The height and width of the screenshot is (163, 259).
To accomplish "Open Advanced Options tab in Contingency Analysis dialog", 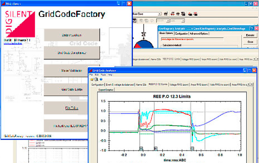I will coord(199,34).
